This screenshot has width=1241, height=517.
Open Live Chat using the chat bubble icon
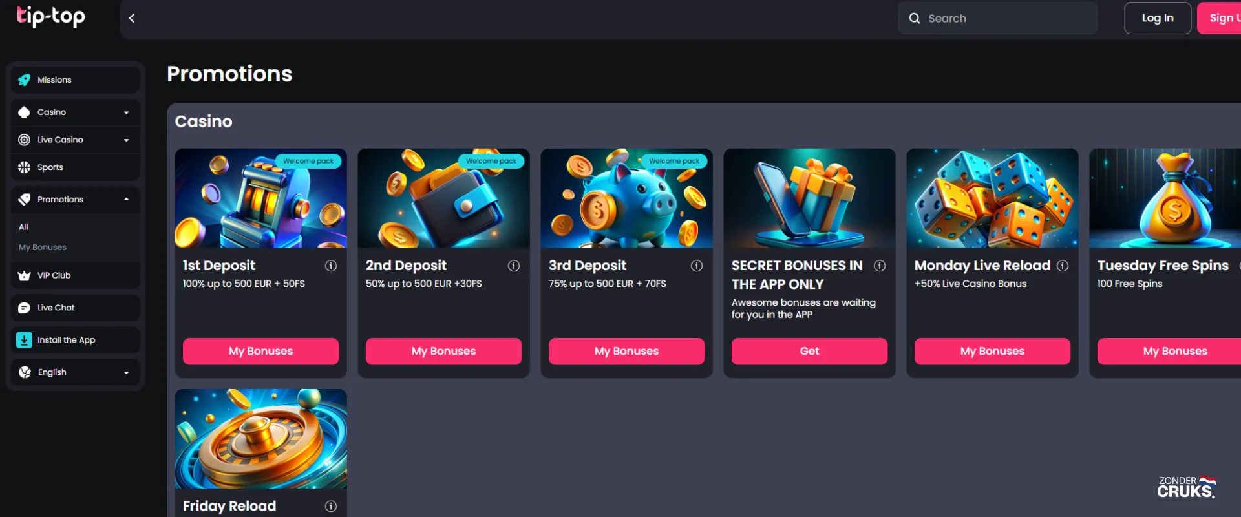click(24, 307)
